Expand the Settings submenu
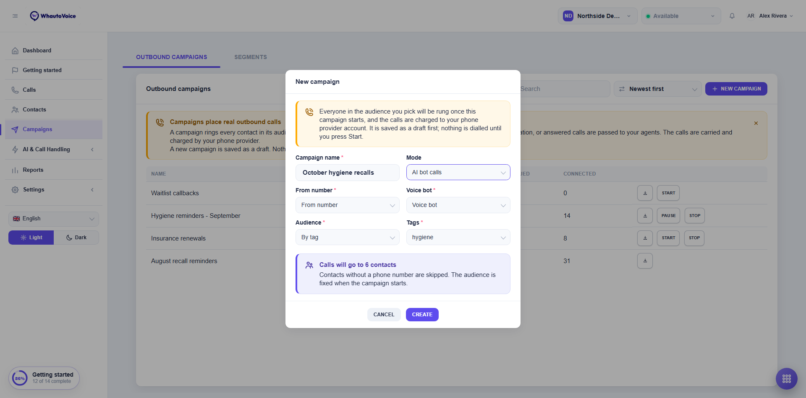Viewport: 806px width, 398px height. click(54, 189)
